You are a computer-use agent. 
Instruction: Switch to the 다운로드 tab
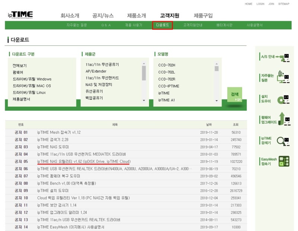click(162, 25)
